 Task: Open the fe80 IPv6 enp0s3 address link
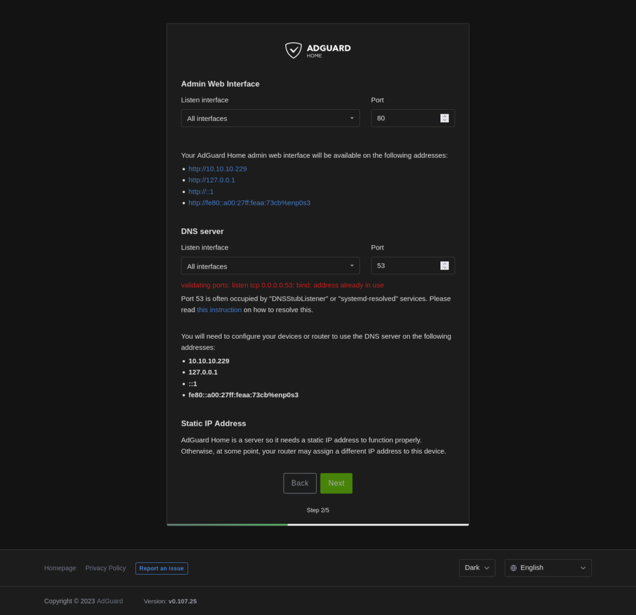pyautogui.click(x=249, y=203)
